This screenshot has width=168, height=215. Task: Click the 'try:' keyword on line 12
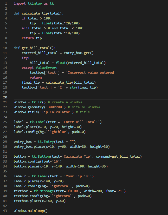[x=26, y=58]
